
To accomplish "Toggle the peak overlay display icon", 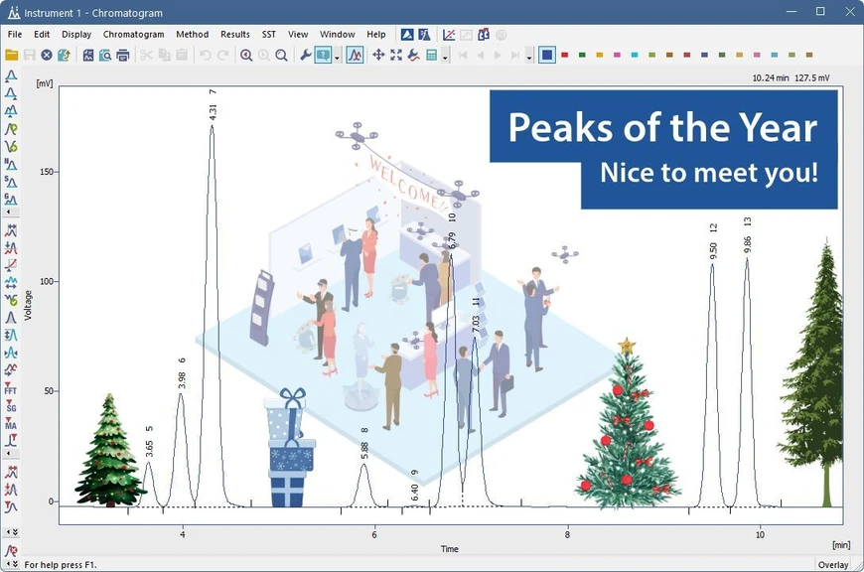I will coord(356,55).
